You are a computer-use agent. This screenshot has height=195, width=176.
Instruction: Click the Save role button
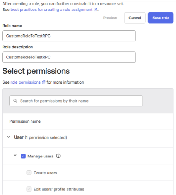161,18
